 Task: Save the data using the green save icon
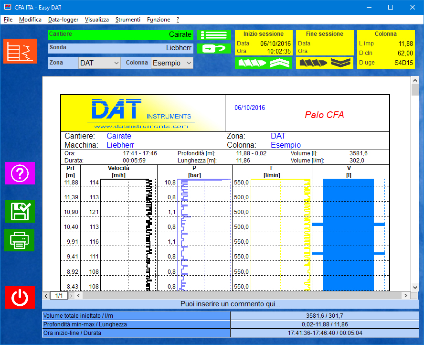pyautogui.click(x=20, y=212)
